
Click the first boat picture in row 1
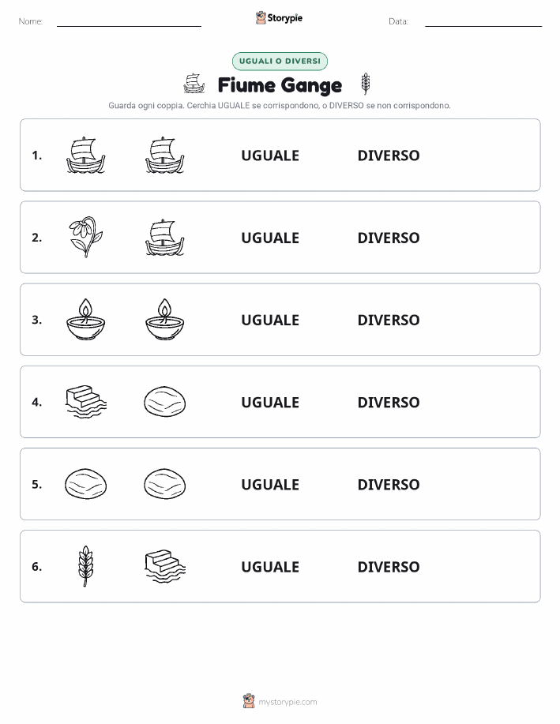85,155
